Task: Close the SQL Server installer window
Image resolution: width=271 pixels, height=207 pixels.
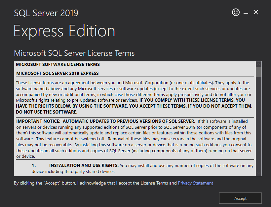Action: click(x=256, y=12)
